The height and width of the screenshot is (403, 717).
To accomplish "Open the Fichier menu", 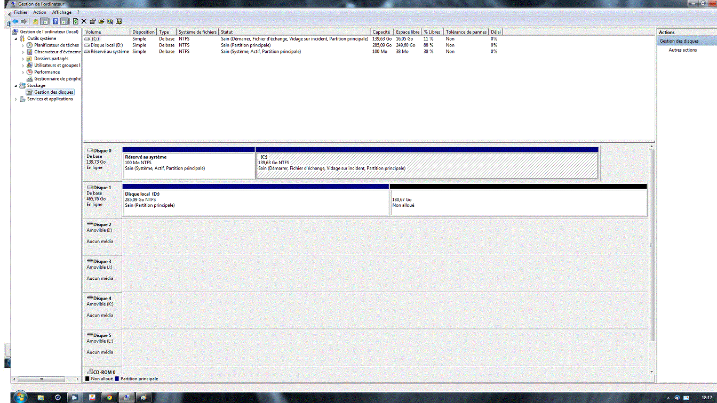I will 21,12.
